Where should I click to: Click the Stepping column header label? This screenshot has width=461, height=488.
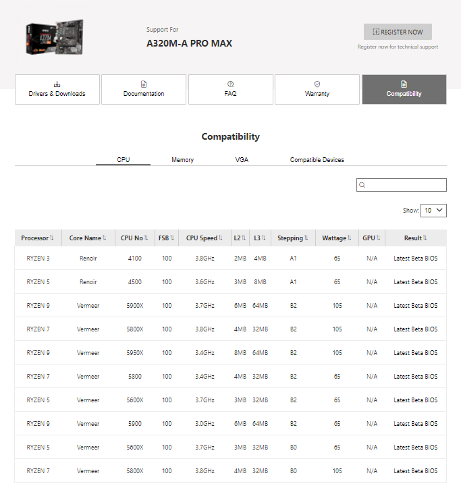pos(290,238)
